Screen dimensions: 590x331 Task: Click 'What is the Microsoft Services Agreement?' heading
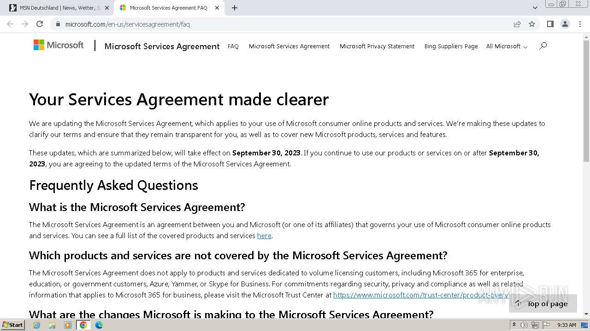(137, 207)
